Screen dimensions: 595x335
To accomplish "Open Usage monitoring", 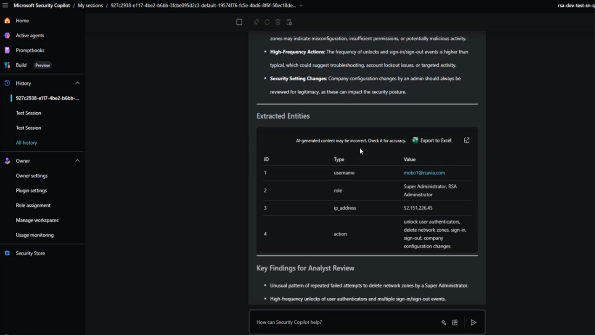I will pyautogui.click(x=34, y=235).
